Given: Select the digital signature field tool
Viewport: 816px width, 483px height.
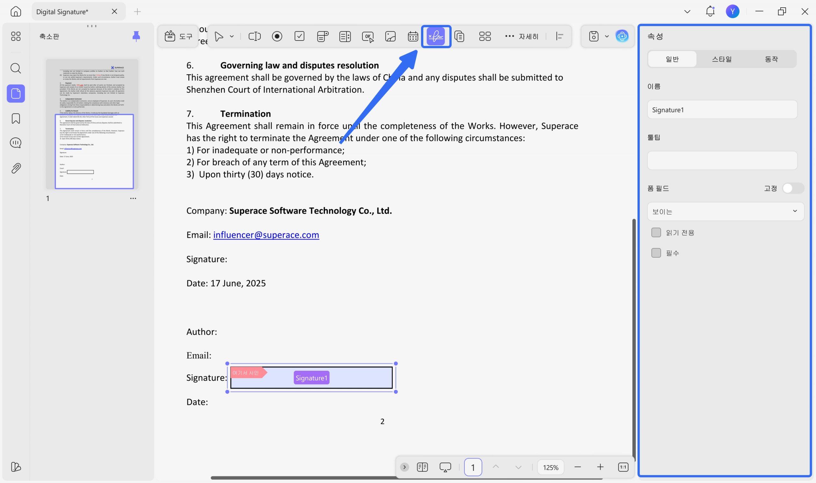Looking at the screenshot, I should click(x=436, y=36).
